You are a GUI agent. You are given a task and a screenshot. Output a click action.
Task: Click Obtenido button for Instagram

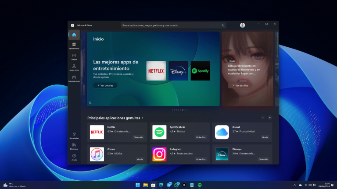(x=201, y=159)
